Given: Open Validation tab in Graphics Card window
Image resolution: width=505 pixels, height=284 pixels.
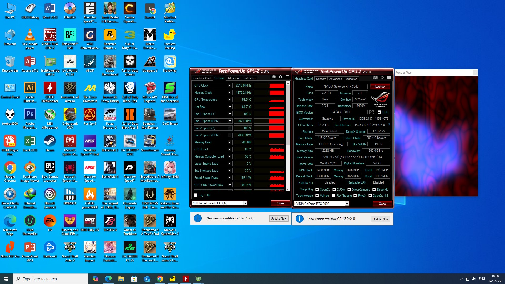Looking at the screenshot, I should tap(351, 79).
